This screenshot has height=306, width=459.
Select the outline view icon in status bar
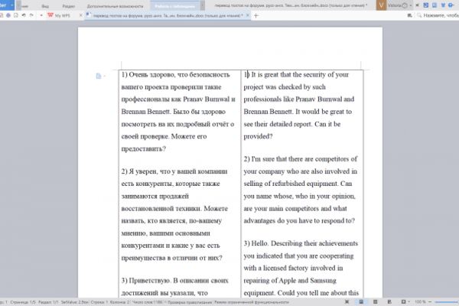[x=376, y=301]
